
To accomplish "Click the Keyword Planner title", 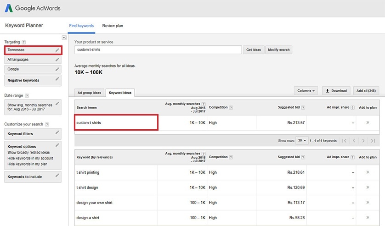I will (x=24, y=26).
